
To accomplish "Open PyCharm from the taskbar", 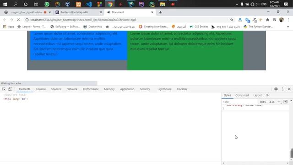I will pyautogui.click(x=152, y=4).
